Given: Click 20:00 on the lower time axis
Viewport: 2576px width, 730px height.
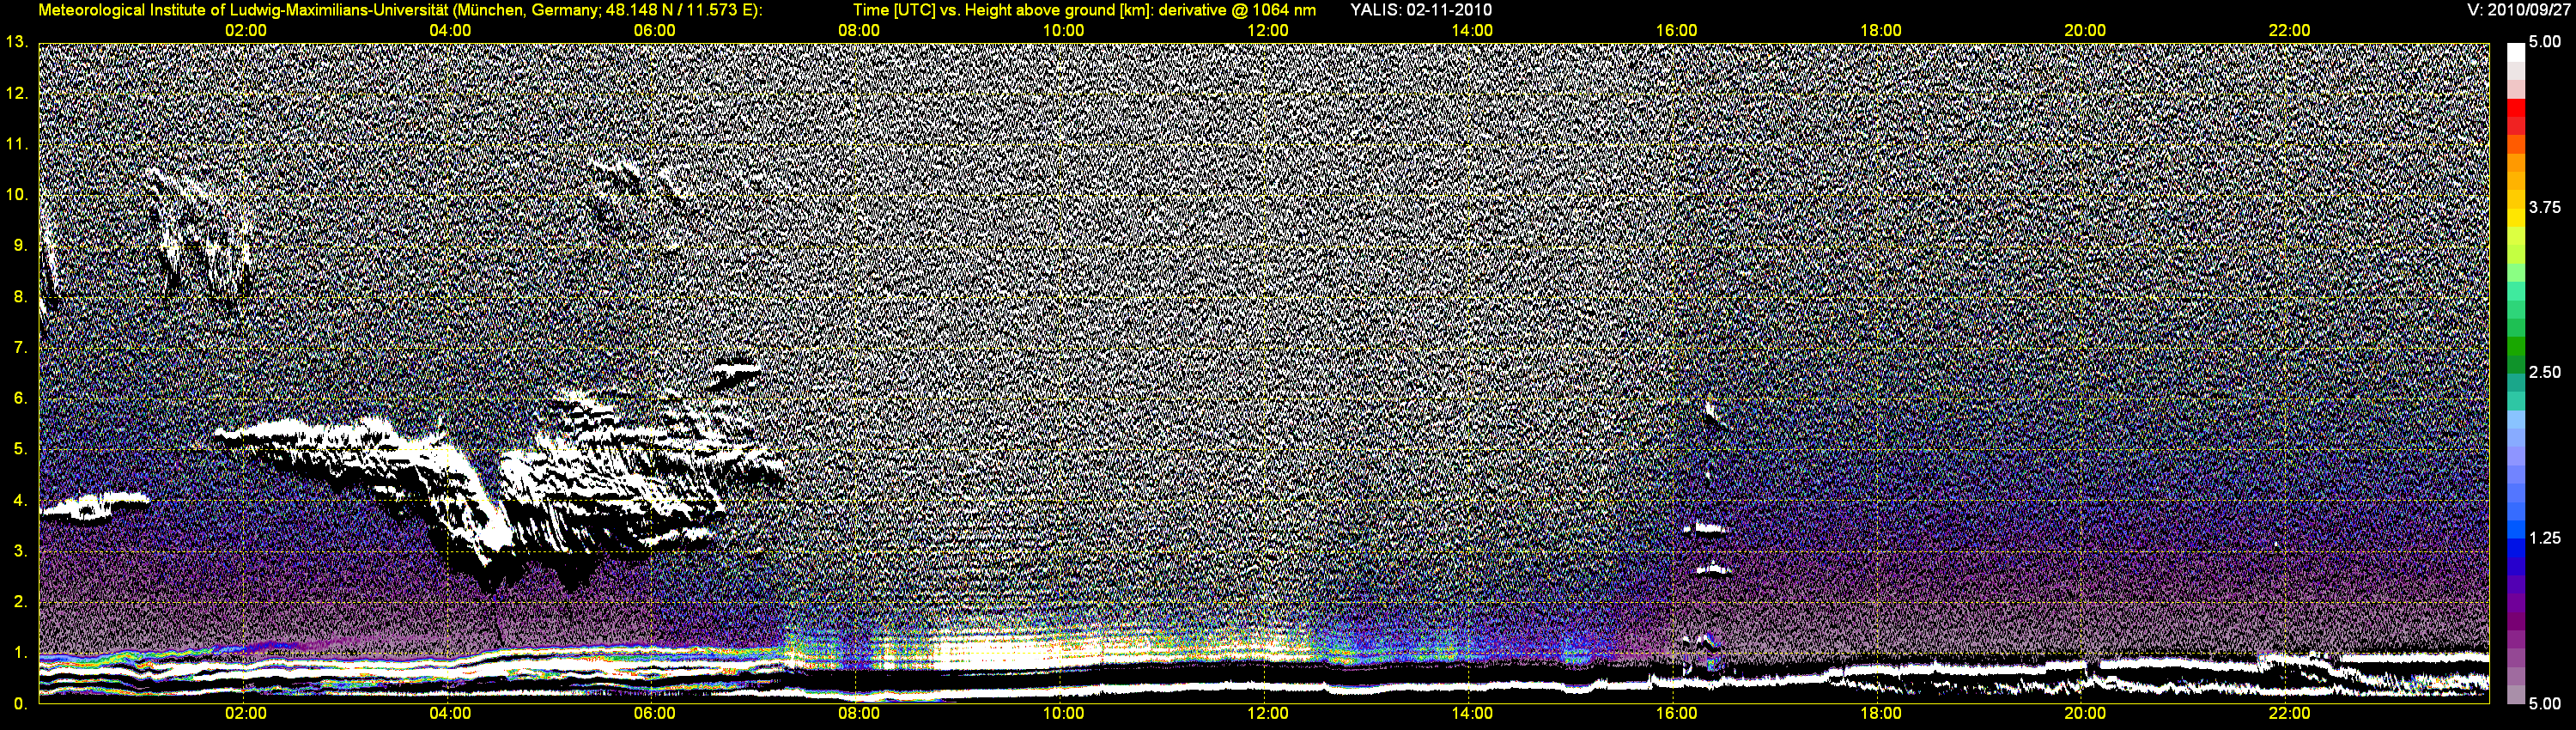Looking at the screenshot, I should point(2085,713).
